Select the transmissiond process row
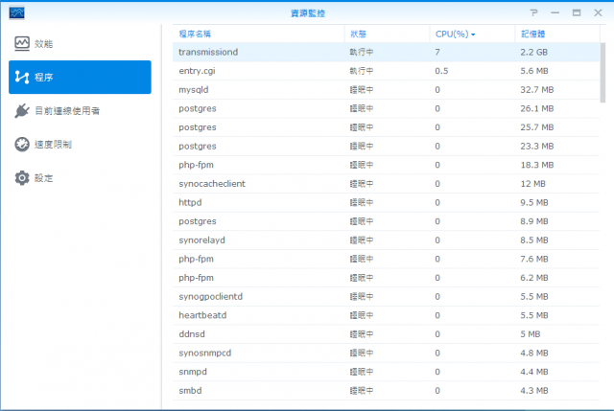This screenshot has width=614, height=411. point(386,52)
